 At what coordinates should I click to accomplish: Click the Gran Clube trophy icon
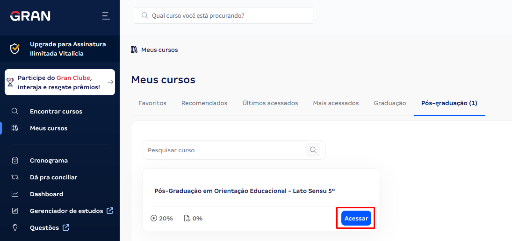(10, 82)
